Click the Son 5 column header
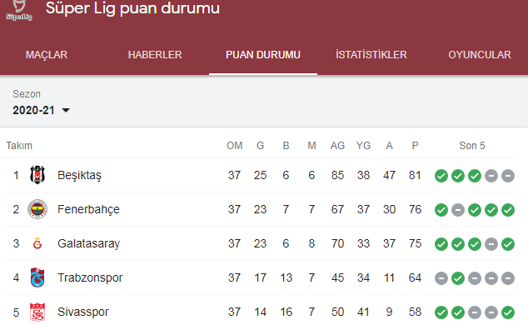 click(472, 146)
